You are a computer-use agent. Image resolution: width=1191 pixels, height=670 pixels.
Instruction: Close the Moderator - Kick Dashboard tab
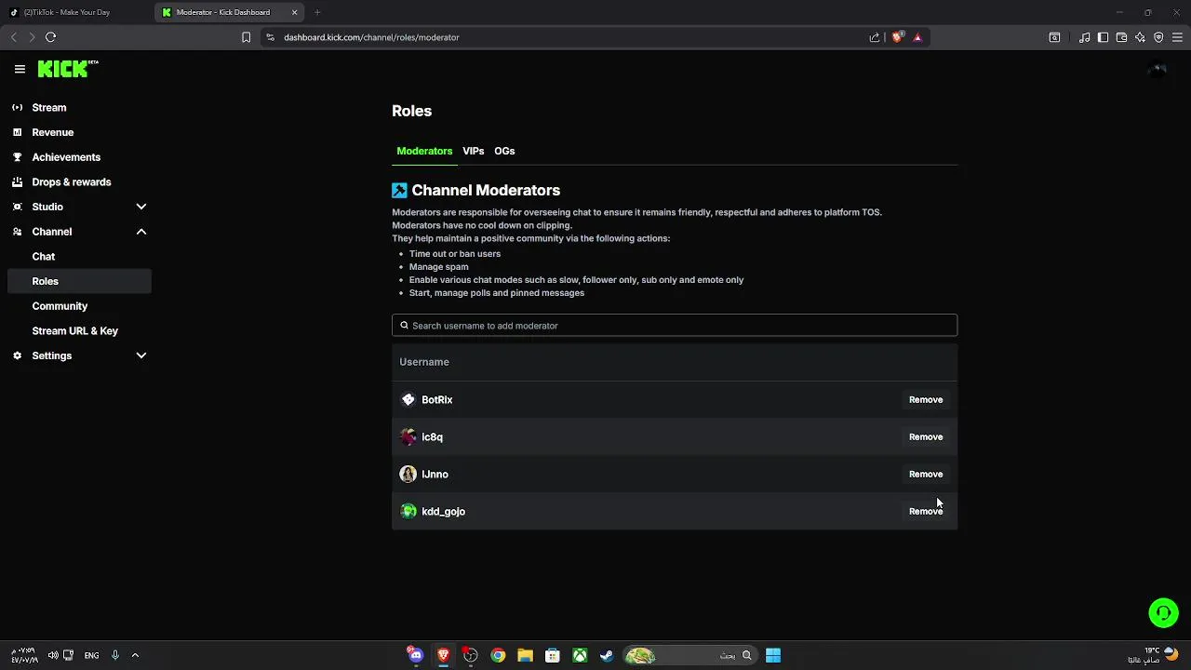[x=295, y=12]
